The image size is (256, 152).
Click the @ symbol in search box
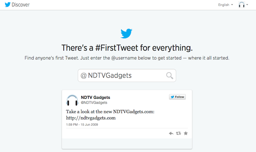[83, 75]
